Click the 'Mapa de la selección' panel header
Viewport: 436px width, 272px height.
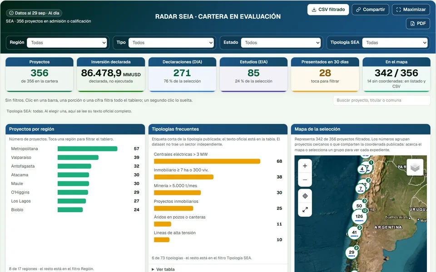tap(361, 129)
